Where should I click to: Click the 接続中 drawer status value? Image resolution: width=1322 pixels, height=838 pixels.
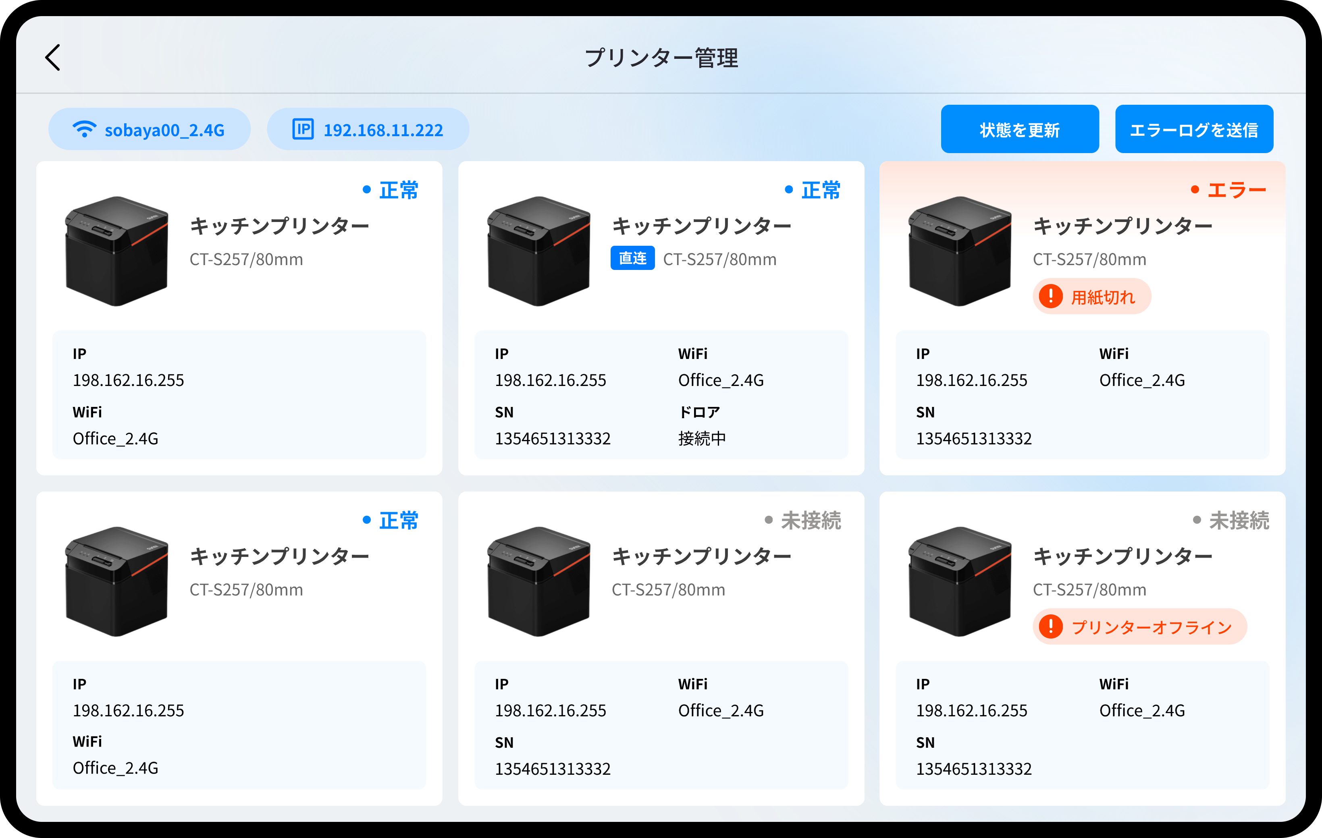click(702, 438)
